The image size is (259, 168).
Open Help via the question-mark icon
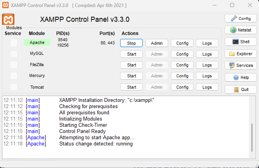240,77
